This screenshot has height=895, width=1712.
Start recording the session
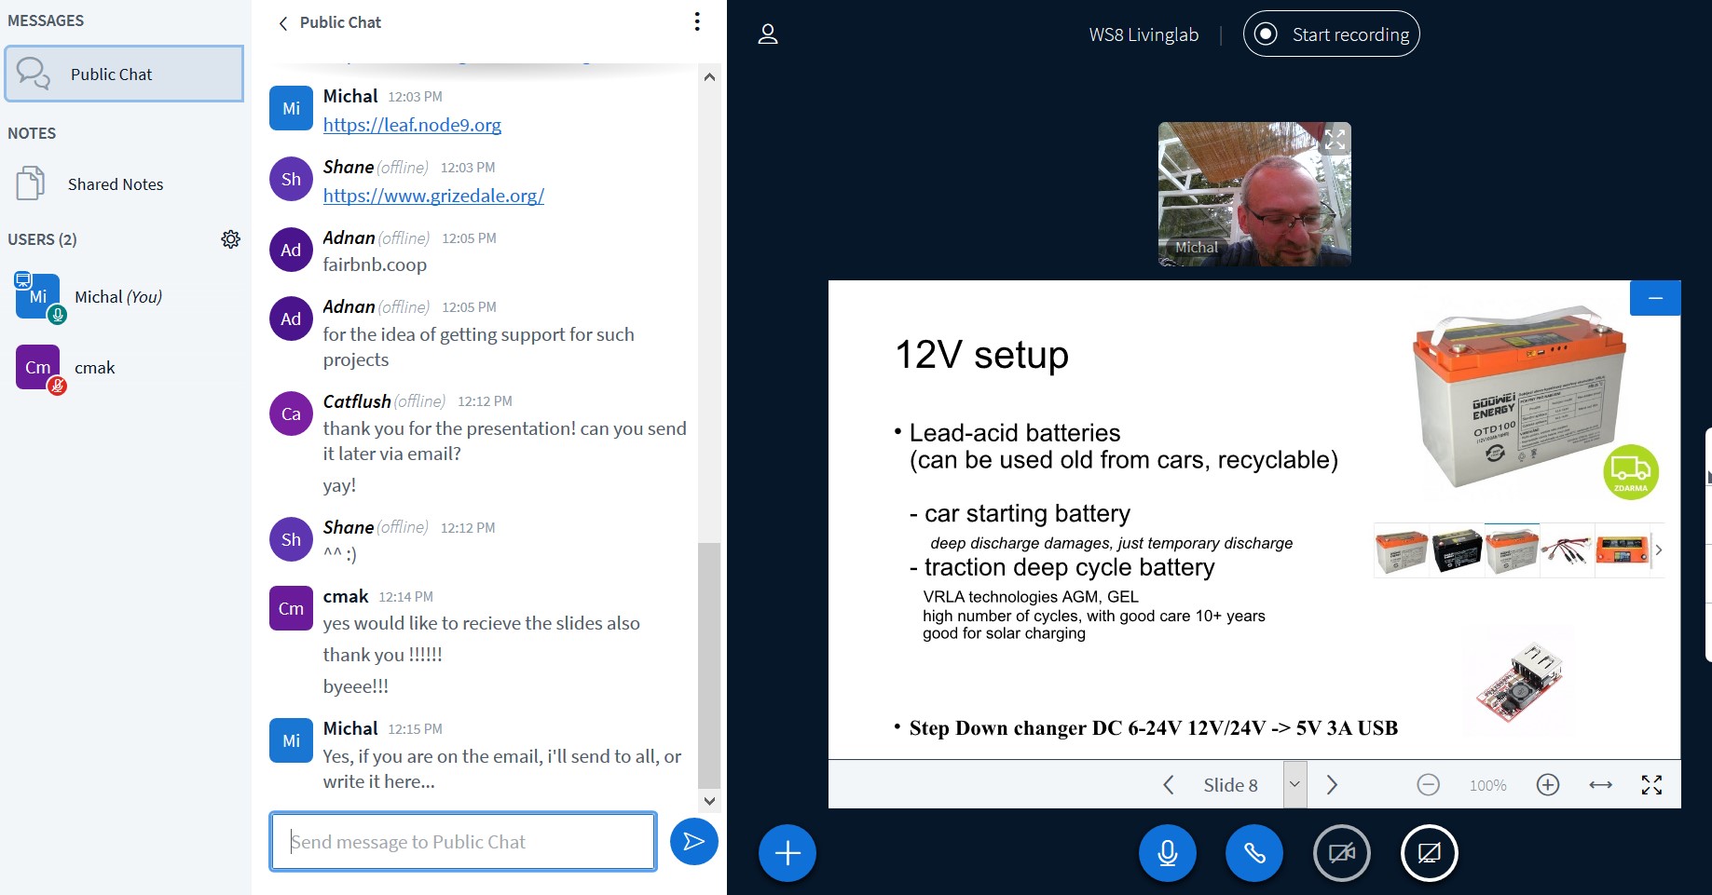[1331, 34]
